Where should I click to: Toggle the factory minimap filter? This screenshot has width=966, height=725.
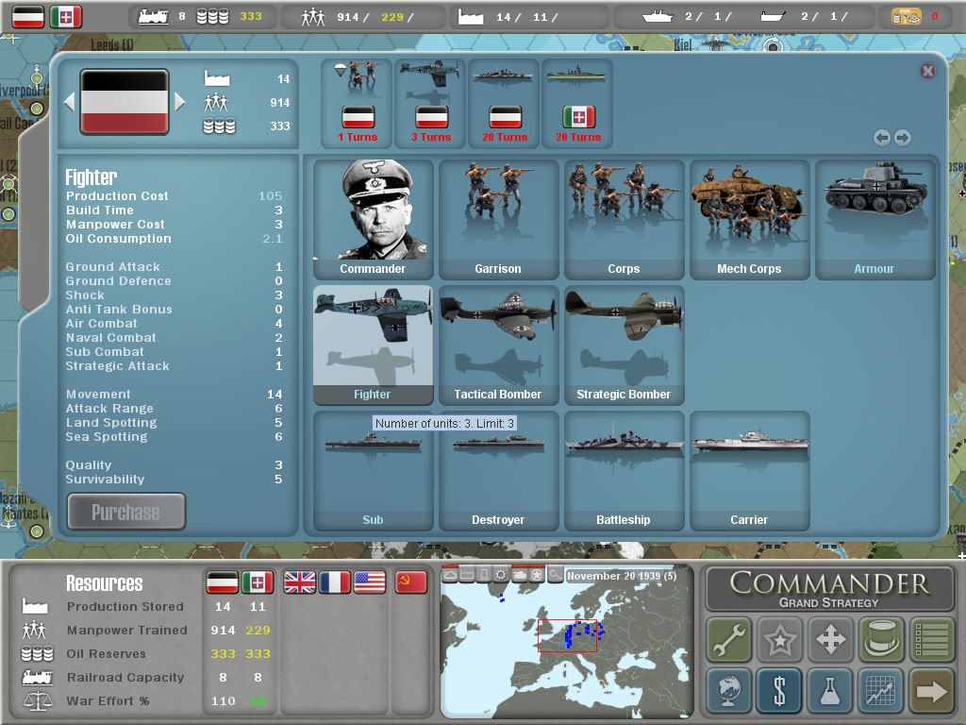(x=468, y=575)
